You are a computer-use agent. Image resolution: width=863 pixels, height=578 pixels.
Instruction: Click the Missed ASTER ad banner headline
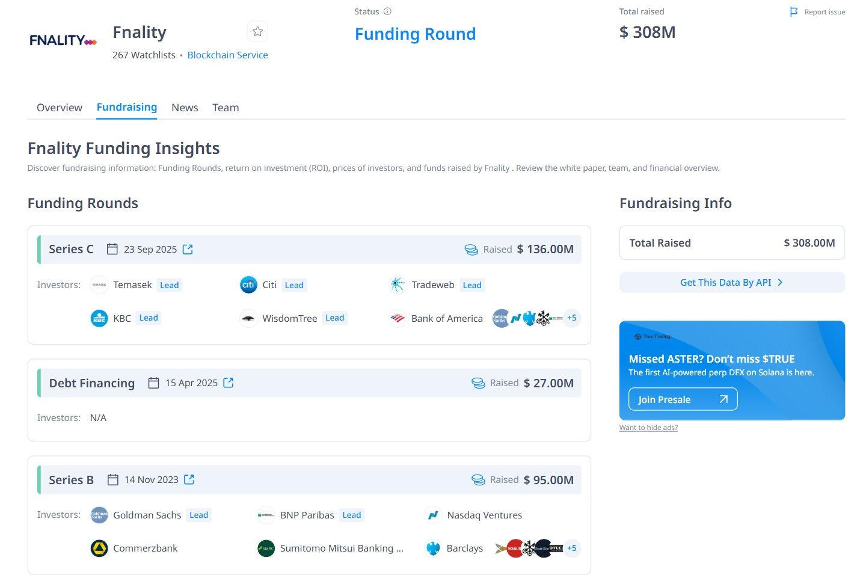pos(712,359)
